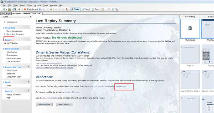Select Concurrent Users task
Screen dimensions: 214x113
[14, 77]
